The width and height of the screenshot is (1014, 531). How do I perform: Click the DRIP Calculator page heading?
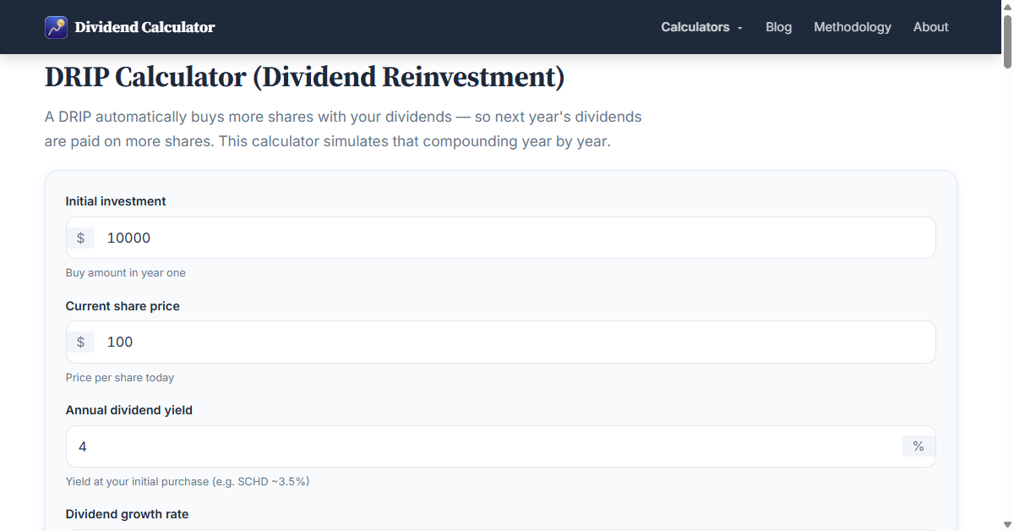(304, 77)
